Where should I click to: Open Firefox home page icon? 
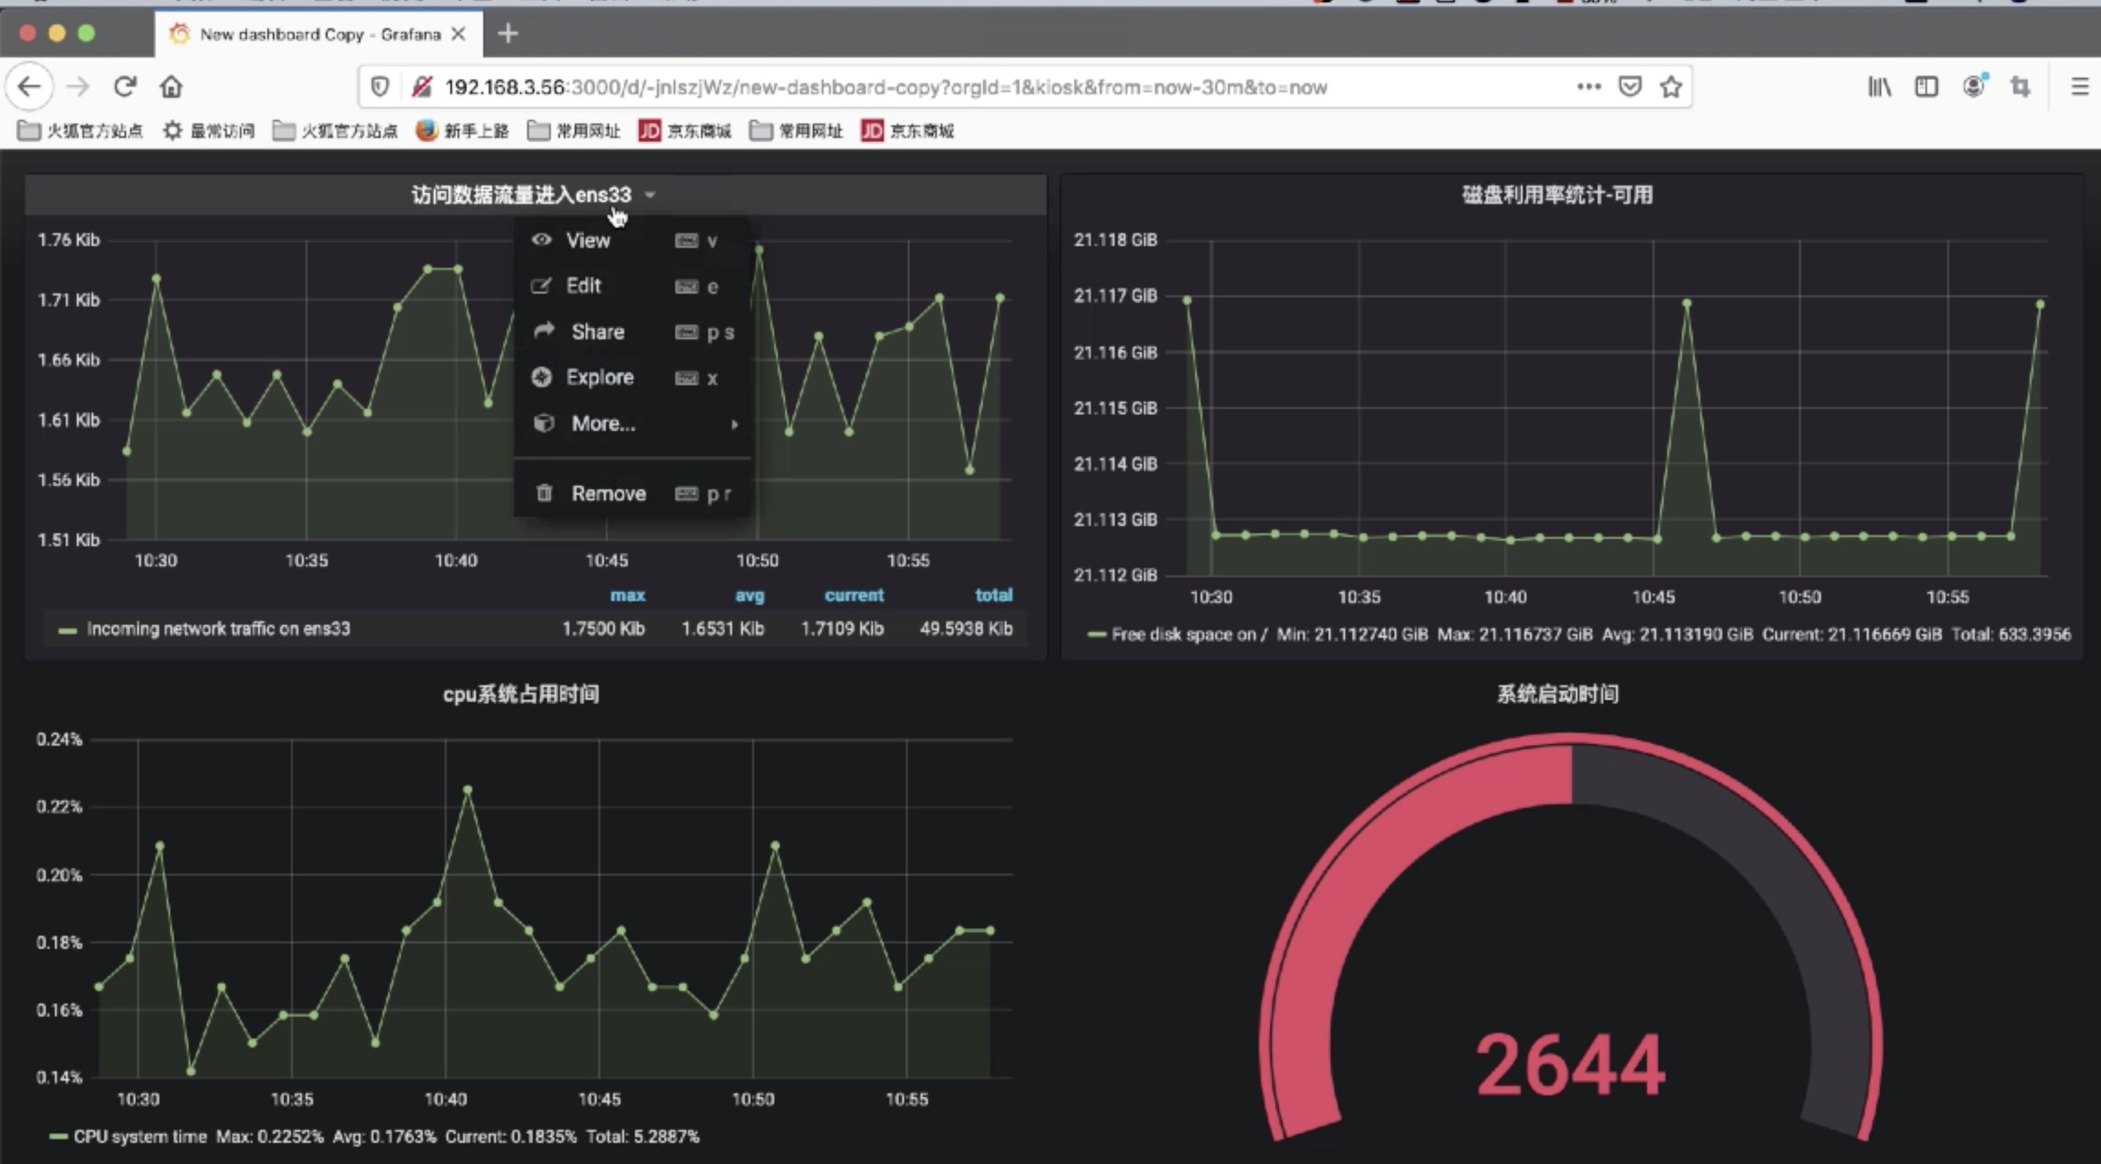(x=171, y=86)
